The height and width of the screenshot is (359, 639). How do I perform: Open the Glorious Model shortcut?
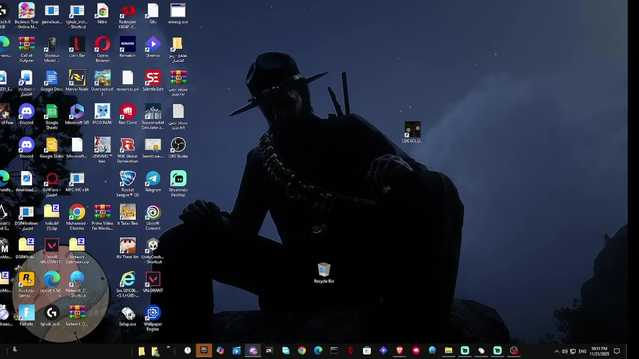pos(52,49)
